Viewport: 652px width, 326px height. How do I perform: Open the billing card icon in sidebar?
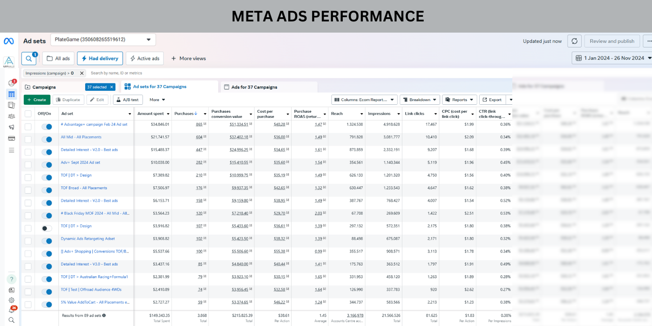click(x=11, y=138)
